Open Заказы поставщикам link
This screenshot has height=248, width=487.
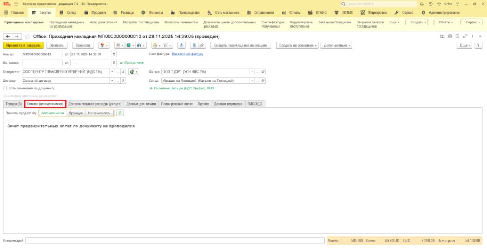[x=334, y=22]
